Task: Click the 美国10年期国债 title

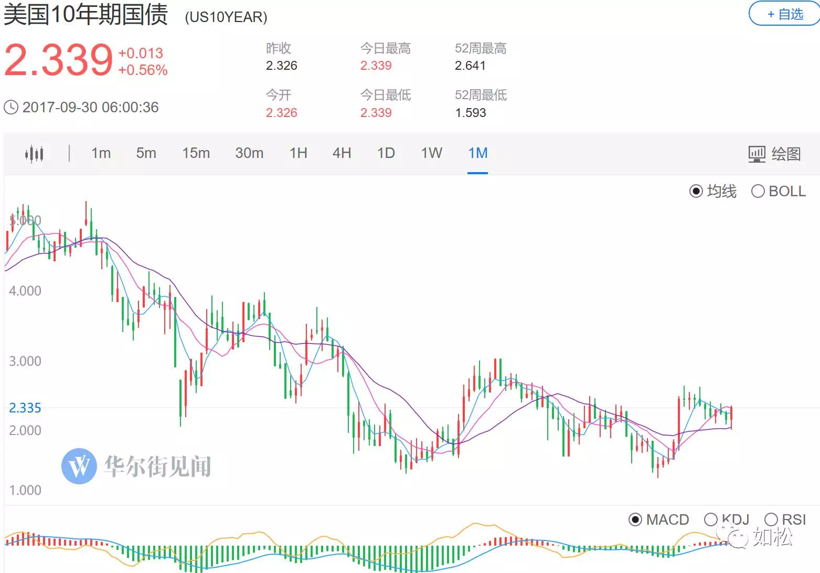Action: coord(86,14)
